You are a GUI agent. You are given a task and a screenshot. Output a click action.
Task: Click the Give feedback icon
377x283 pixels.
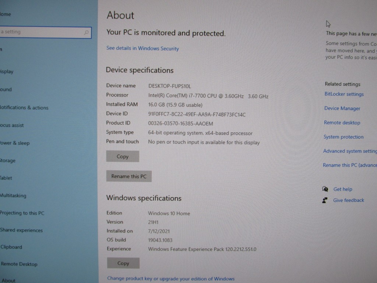325,200
